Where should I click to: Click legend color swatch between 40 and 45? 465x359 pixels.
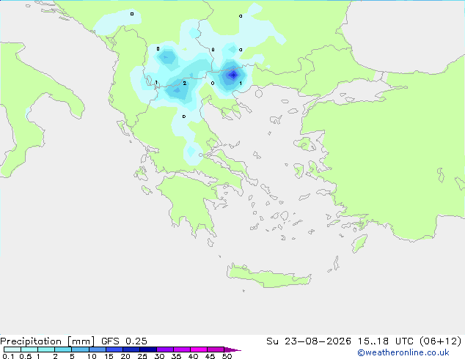pyautogui.click(x=199, y=349)
